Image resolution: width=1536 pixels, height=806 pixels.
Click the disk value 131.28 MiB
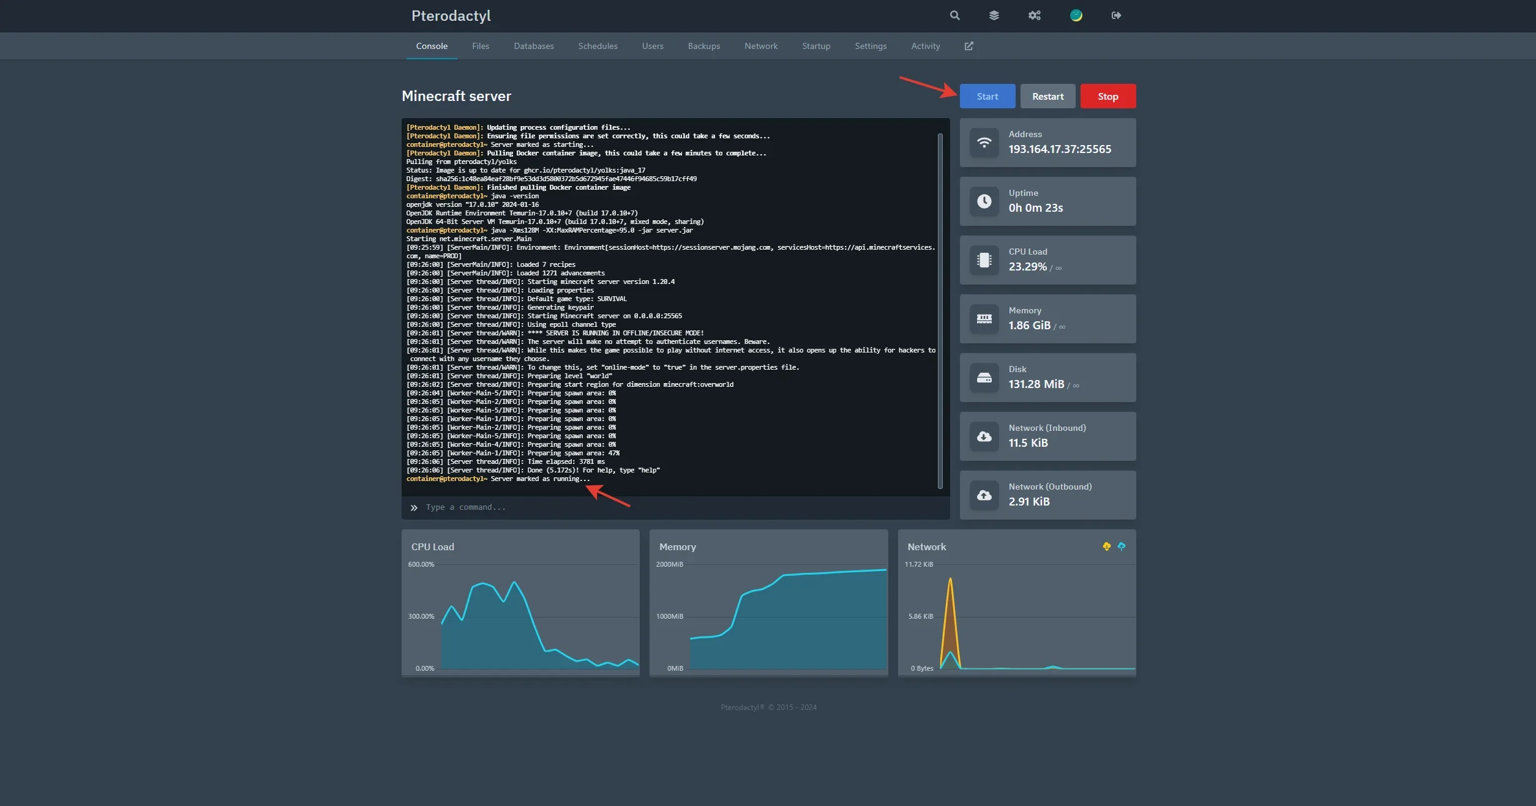tap(1036, 384)
